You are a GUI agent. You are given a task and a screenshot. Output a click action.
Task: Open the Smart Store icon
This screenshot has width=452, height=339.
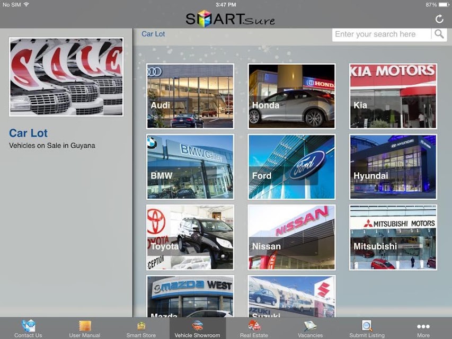[141, 326]
